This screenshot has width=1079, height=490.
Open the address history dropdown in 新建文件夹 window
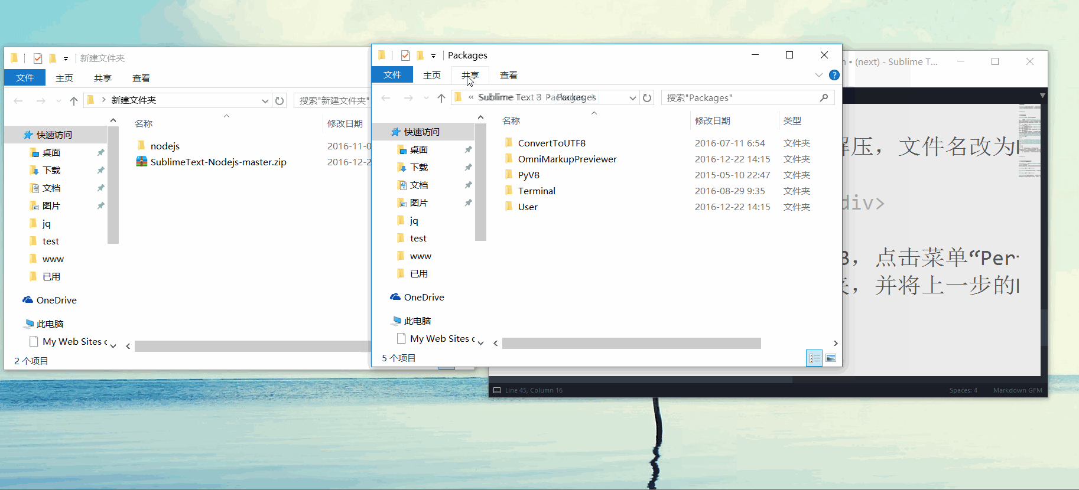(265, 101)
